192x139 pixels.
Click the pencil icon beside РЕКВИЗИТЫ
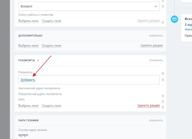pos(38,60)
